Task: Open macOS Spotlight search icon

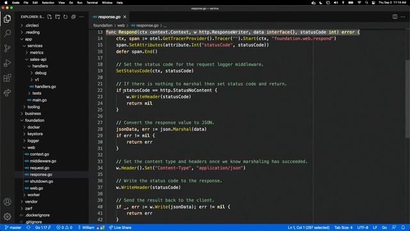Action: [366, 3]
